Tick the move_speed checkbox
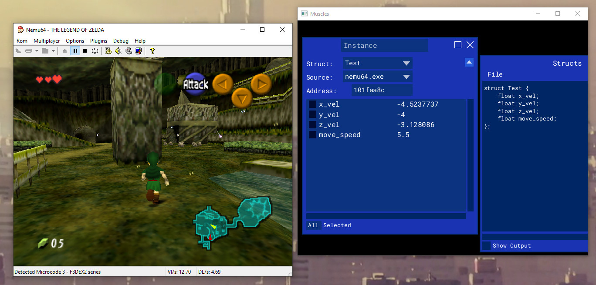Viewport: 596px width, 285px height. [312, 135]
